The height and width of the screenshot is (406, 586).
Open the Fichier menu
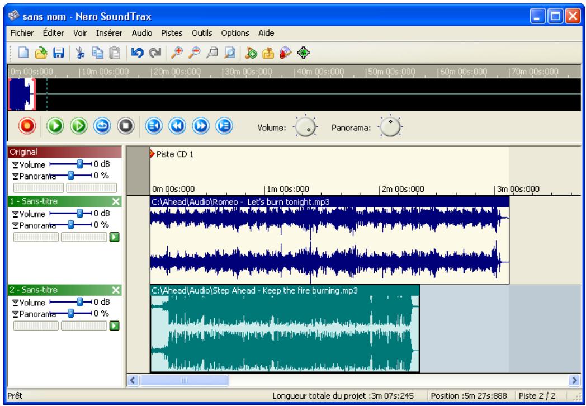click(22, 33)
